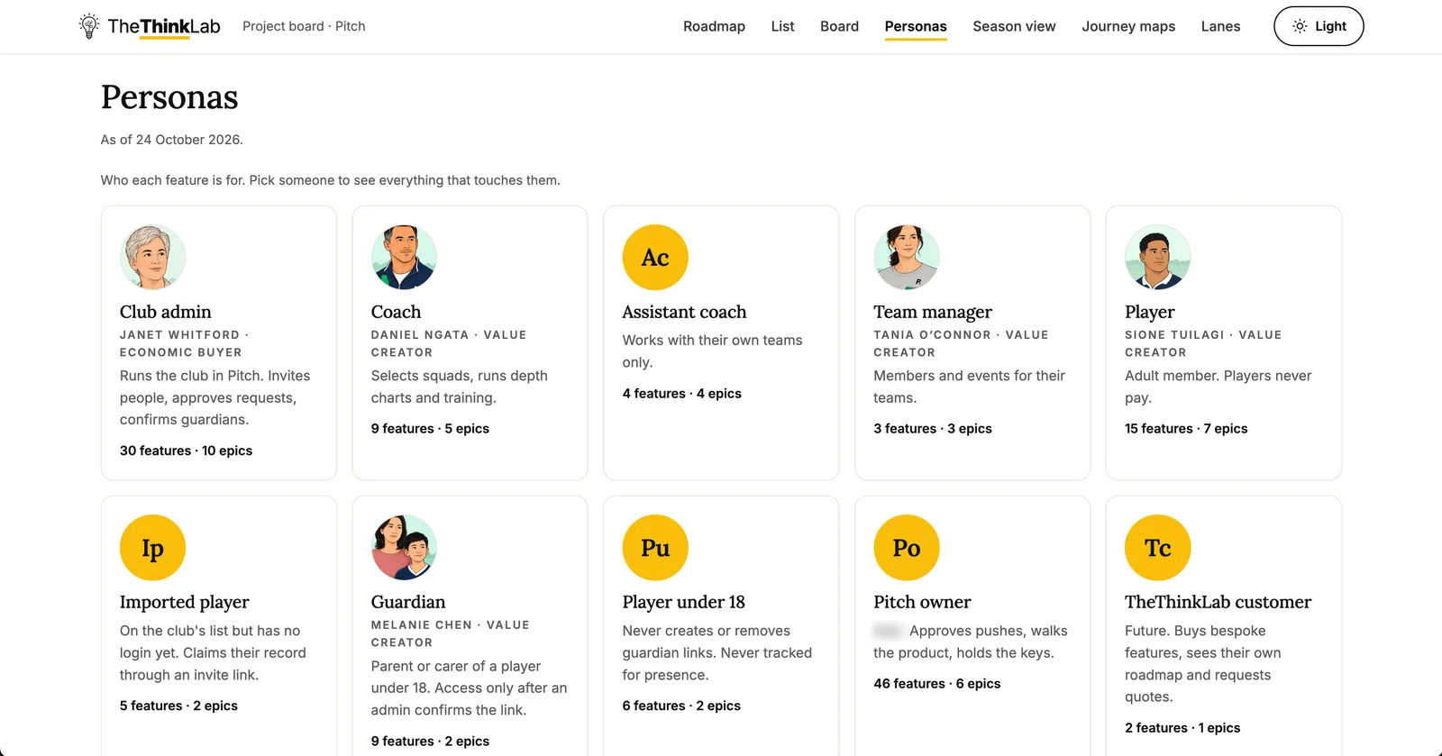Click "3 features · 3 epics" text

[x=932, y=429]
